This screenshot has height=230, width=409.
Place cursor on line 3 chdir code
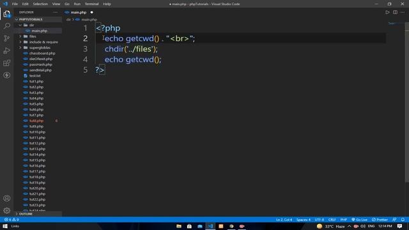pyautogui.click(x=131, y=49)
